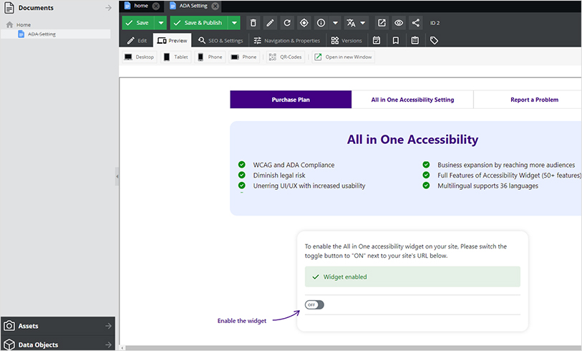
Task: Close the ADA Setting tab
Action: tap(215, 6)
